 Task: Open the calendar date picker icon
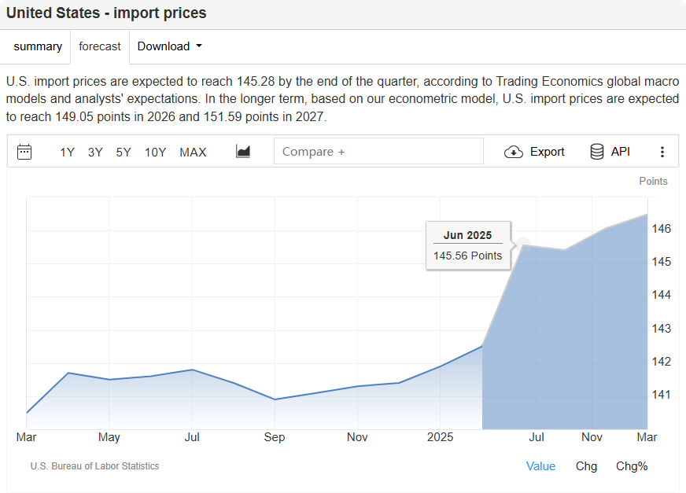(24, 152)
